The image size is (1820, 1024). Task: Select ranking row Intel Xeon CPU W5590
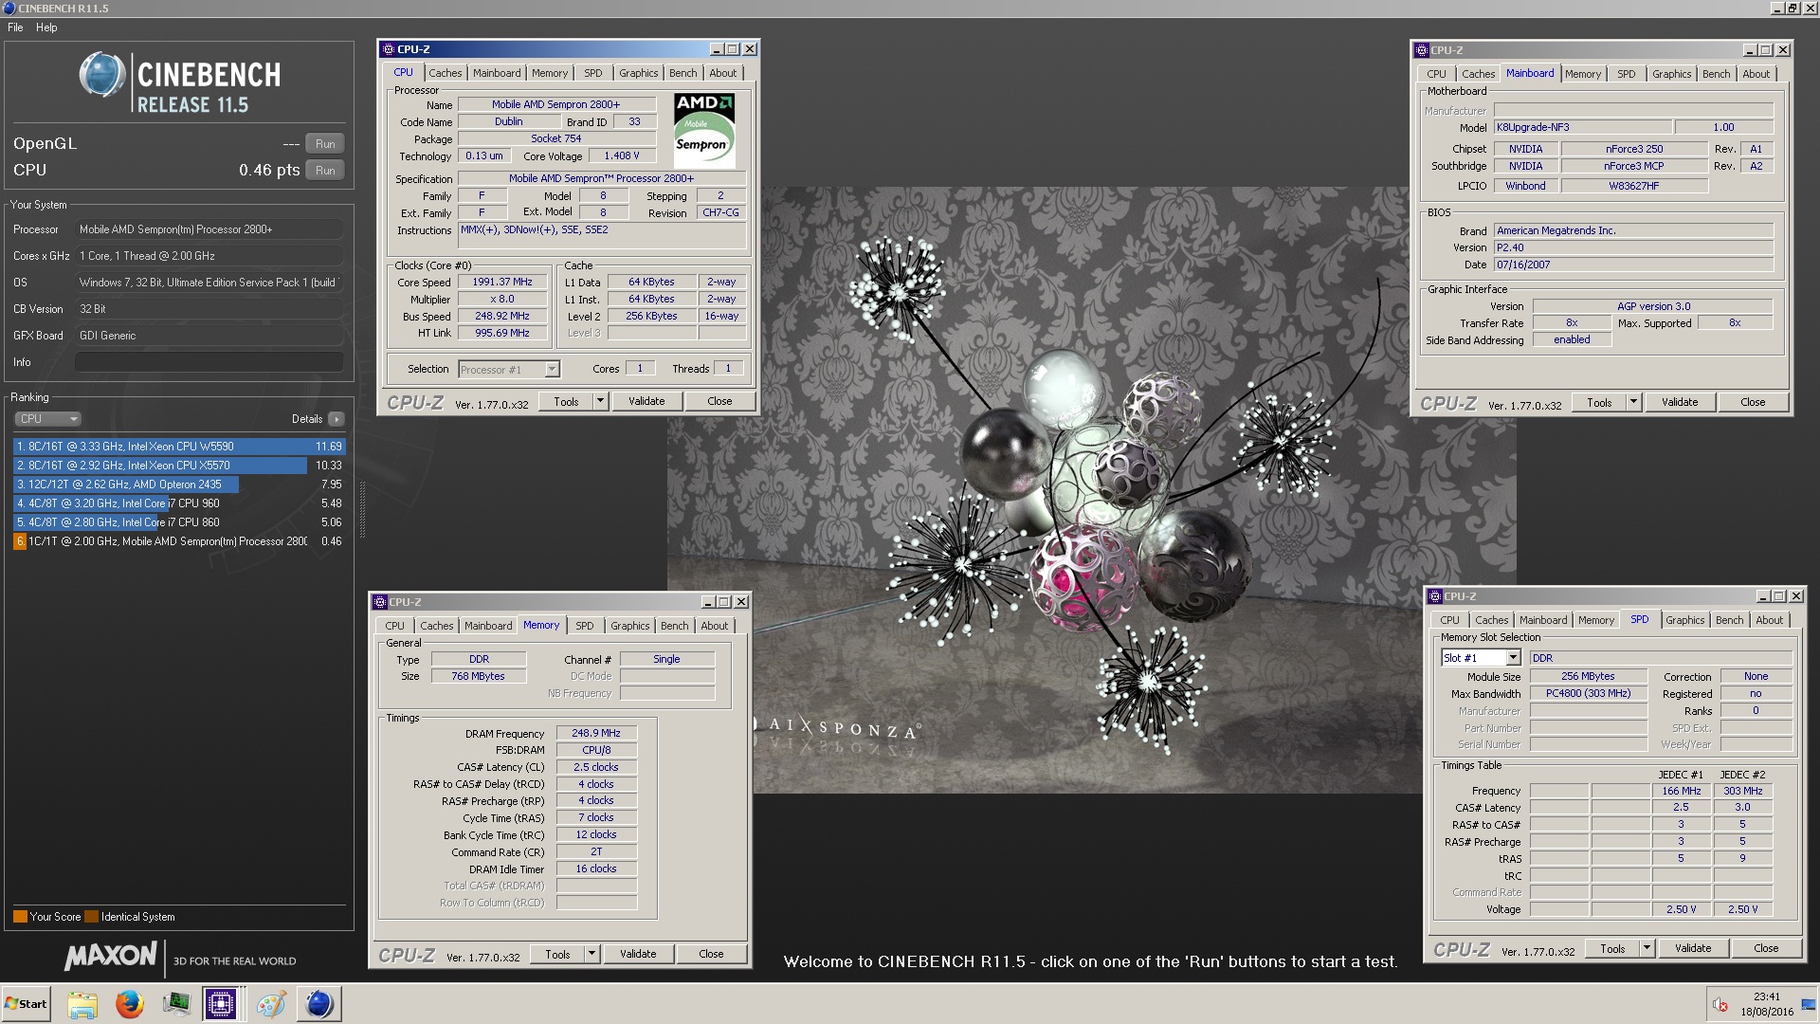point(179,447)
